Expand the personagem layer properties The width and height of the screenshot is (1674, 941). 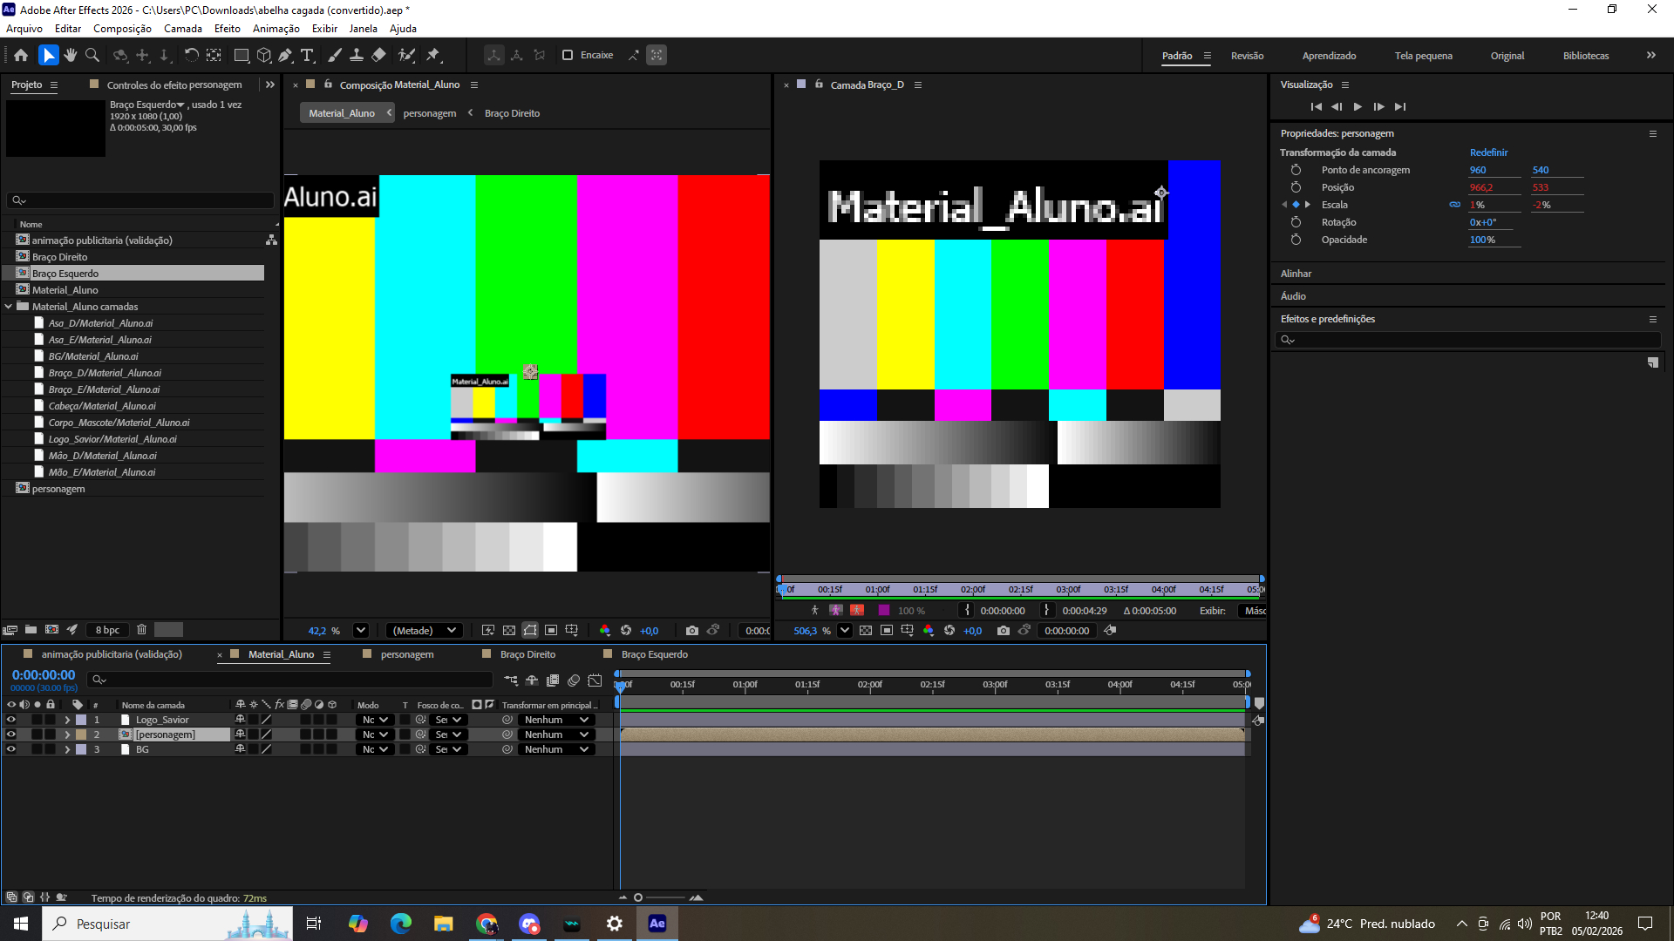point(67,735)
